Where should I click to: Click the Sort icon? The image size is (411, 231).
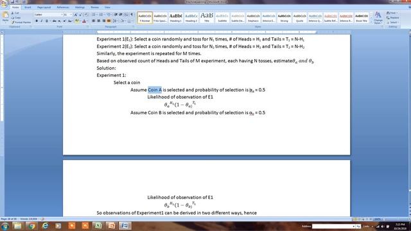point(126,15)
